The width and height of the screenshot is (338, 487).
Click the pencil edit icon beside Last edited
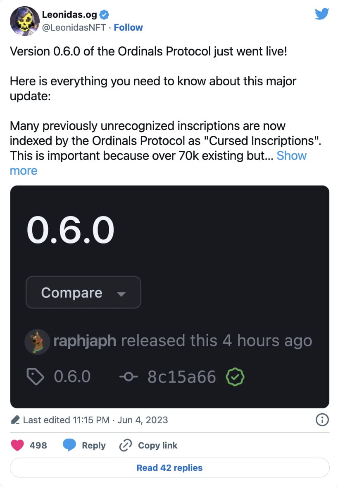15,419
